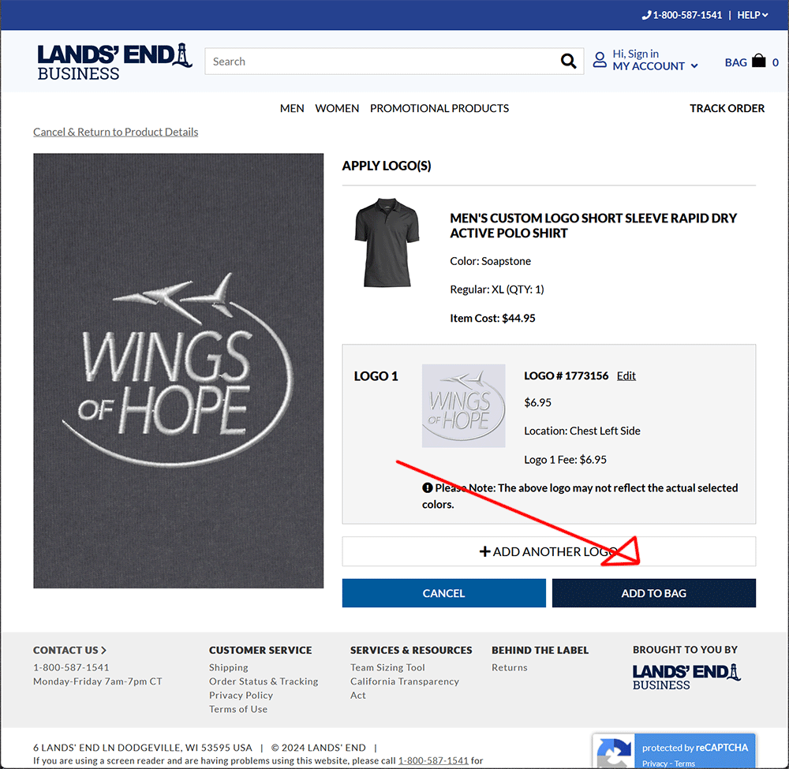
Task: Click the Lands' End Business lighthouse logo
Action: point(114,62)
